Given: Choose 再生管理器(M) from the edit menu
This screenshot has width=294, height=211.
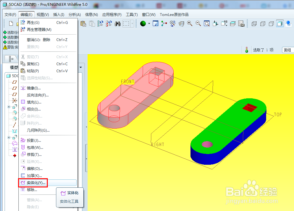Looking at the screenshot, I should pyautogui.click(x=48, y=29).
